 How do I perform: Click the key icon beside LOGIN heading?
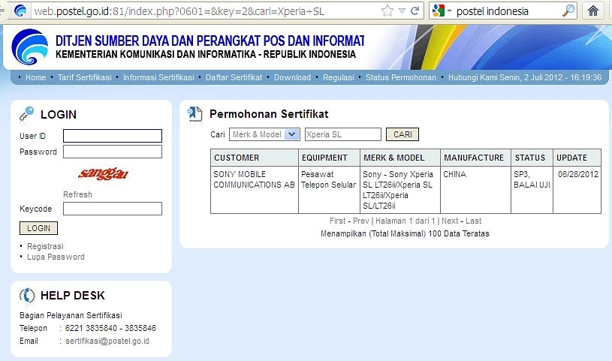27,114
